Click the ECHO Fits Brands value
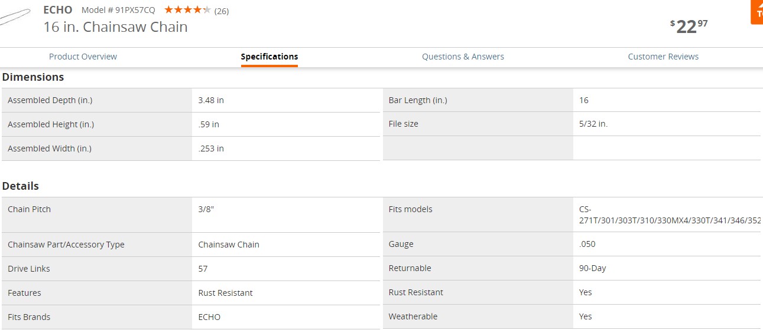This screenshot has height=330, width=763. 209,317
